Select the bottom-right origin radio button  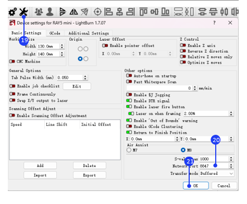[x=86, y=59]
